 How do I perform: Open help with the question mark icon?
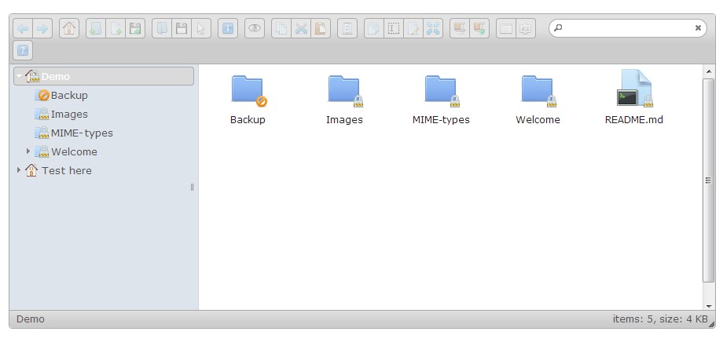click(24, 51)
